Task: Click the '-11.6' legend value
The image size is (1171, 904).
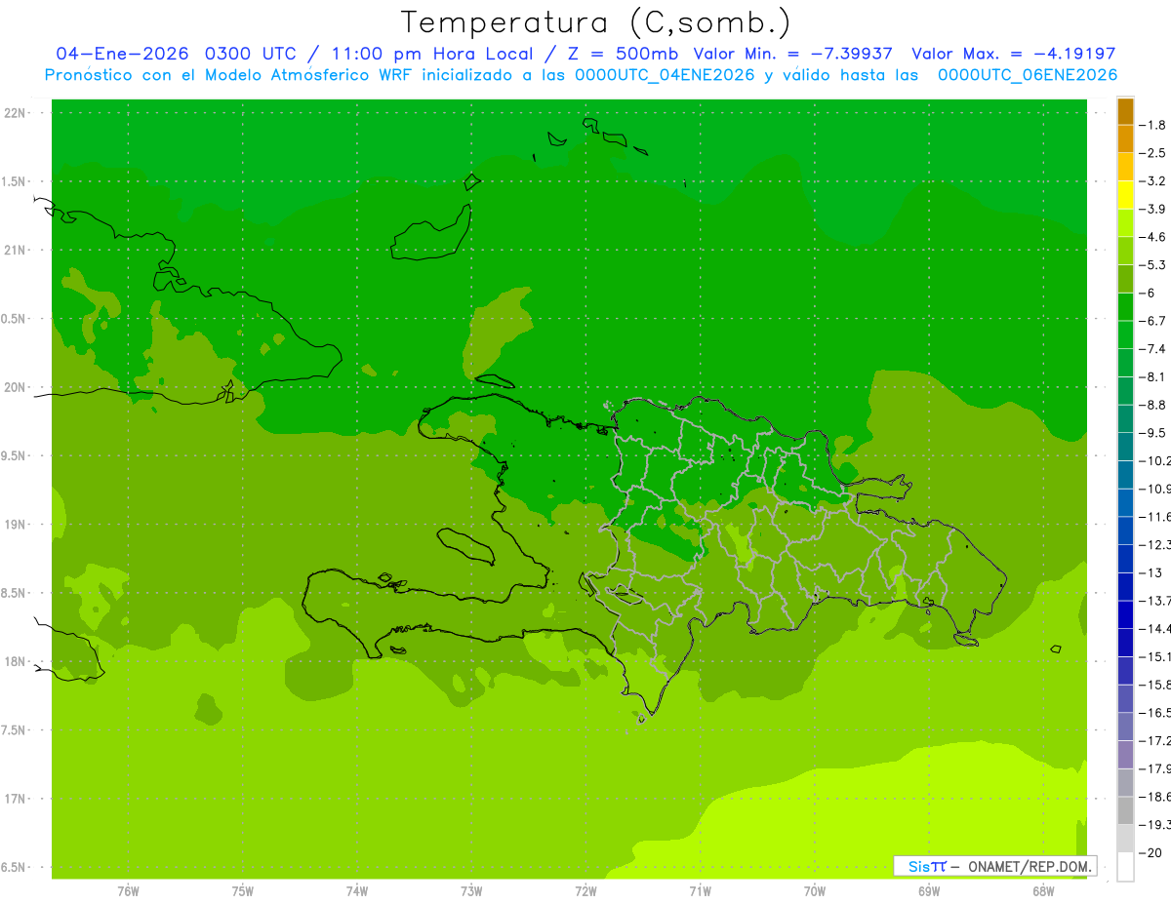Action: tap(1155, 517)
